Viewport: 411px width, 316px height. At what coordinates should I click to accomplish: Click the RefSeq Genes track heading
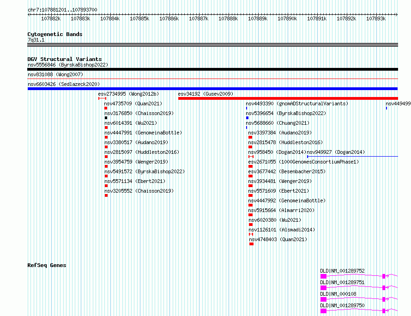(47, 265)
